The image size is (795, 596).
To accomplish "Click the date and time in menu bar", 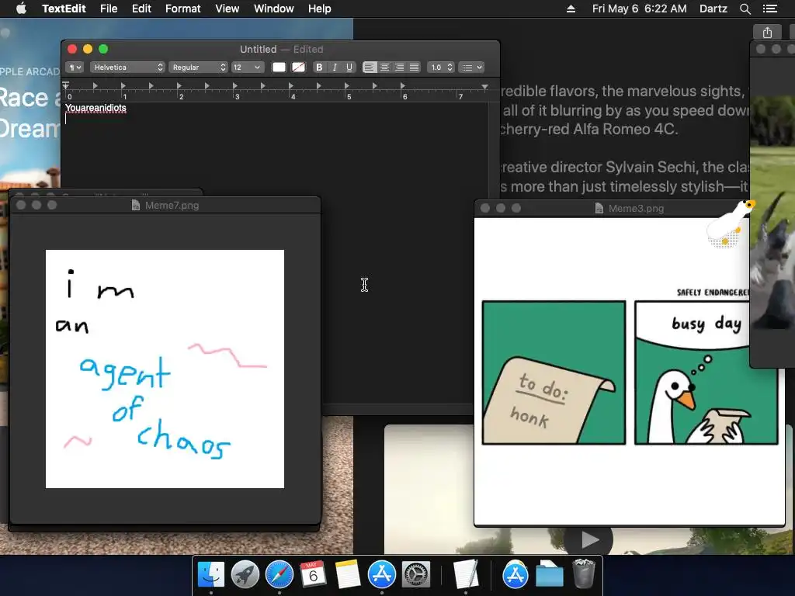I will pyautogui.click(x=640, y=9).
